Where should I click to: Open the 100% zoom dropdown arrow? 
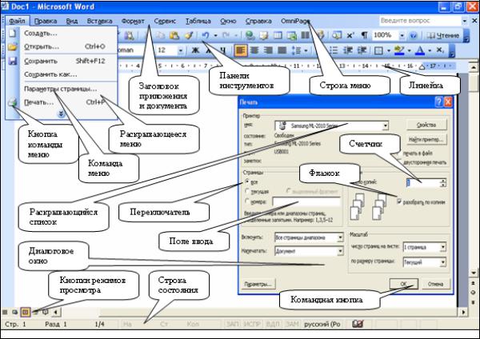pyautogui.click(x=402, y=35)
